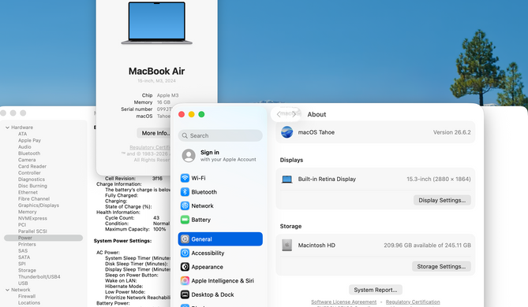528x307 pixels.
Task: Click the user account avatar icon
Action: (189, 156)
